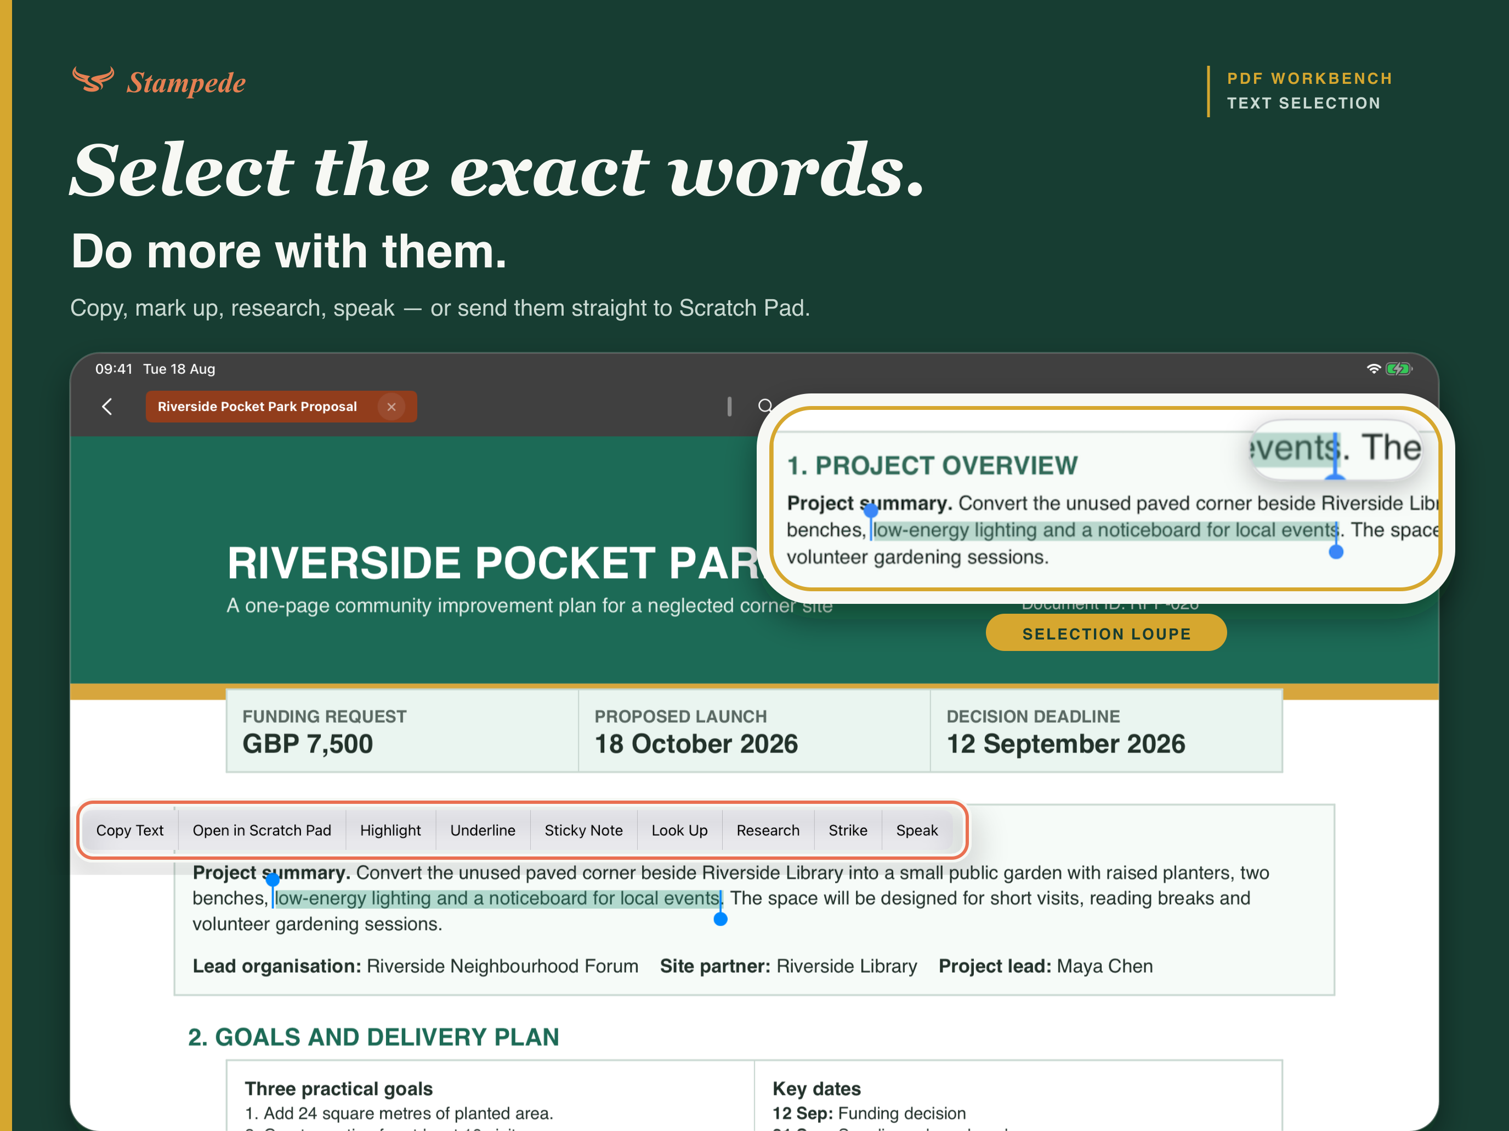Click the date 'Tue 18 Aug'

[x=179, y=369]
